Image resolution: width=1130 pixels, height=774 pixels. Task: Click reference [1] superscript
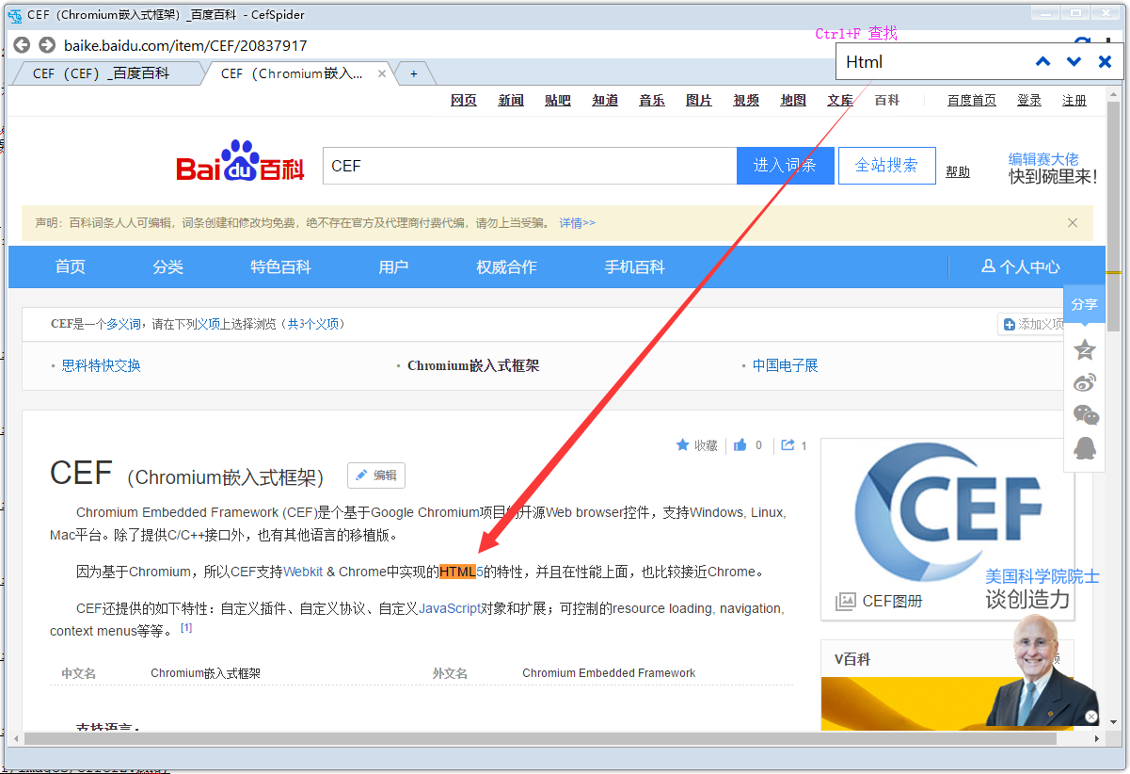(x=186, y=627)
